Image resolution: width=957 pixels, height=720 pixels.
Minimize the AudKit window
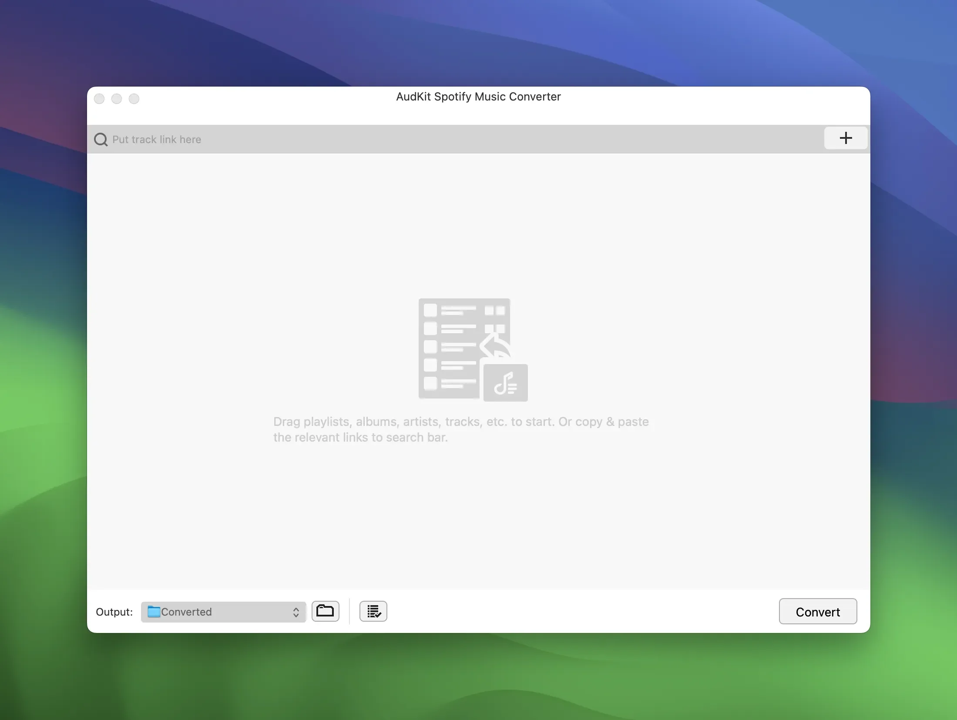tap(116, 98)
